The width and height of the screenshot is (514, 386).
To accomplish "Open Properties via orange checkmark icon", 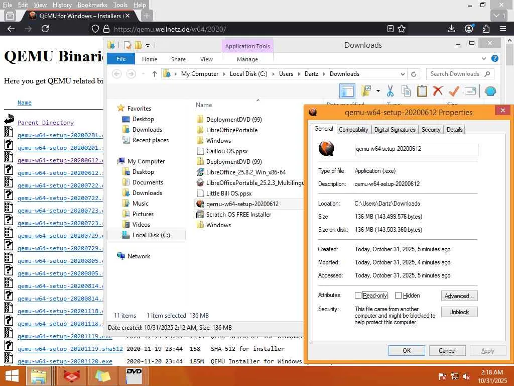I will pos(454,91).
